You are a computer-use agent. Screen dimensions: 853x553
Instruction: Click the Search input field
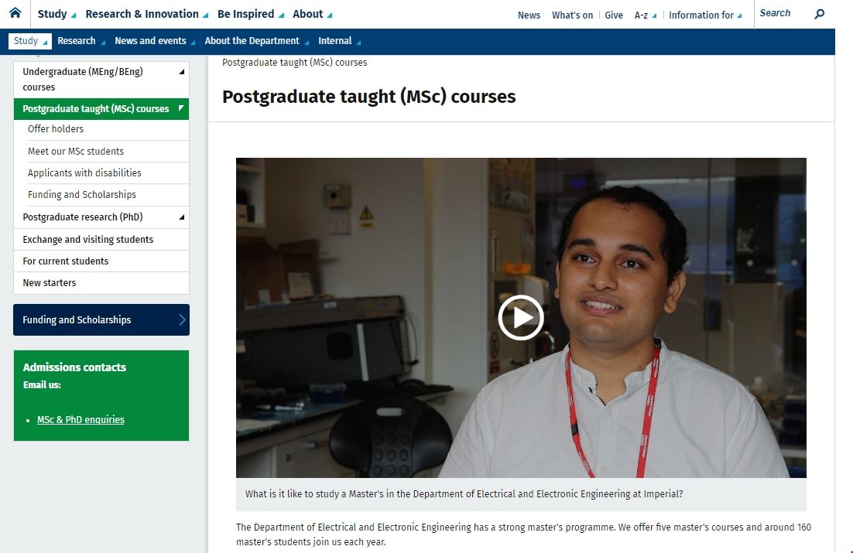[x=782, y=13]
